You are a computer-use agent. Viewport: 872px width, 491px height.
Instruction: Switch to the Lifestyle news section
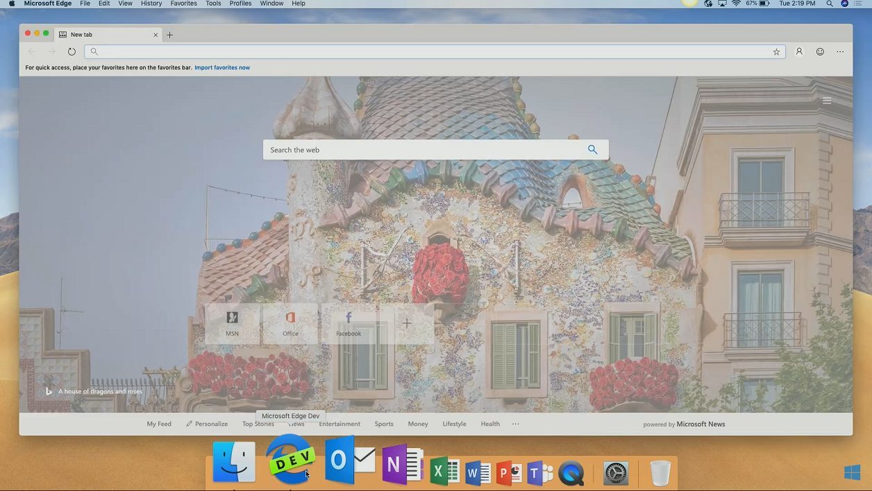click(x=455, y=424)
